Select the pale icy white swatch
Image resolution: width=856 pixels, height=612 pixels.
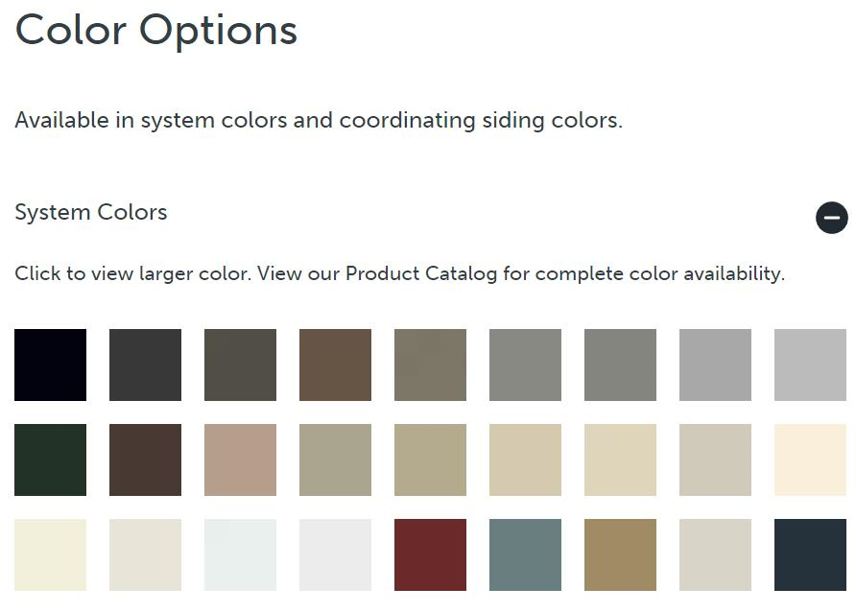(x=240, y=554)
